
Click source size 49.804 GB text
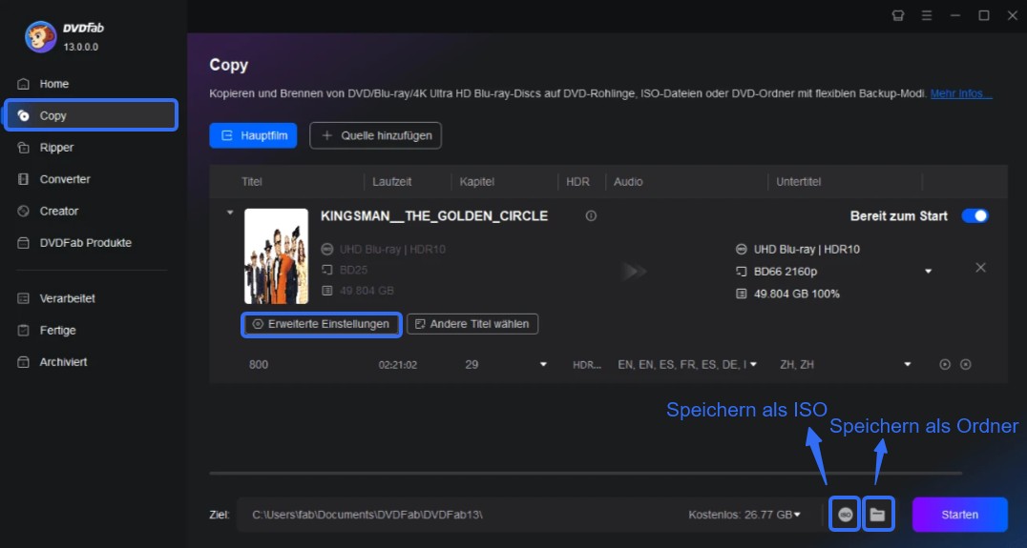pyautogui.click(x=367, y=291)
